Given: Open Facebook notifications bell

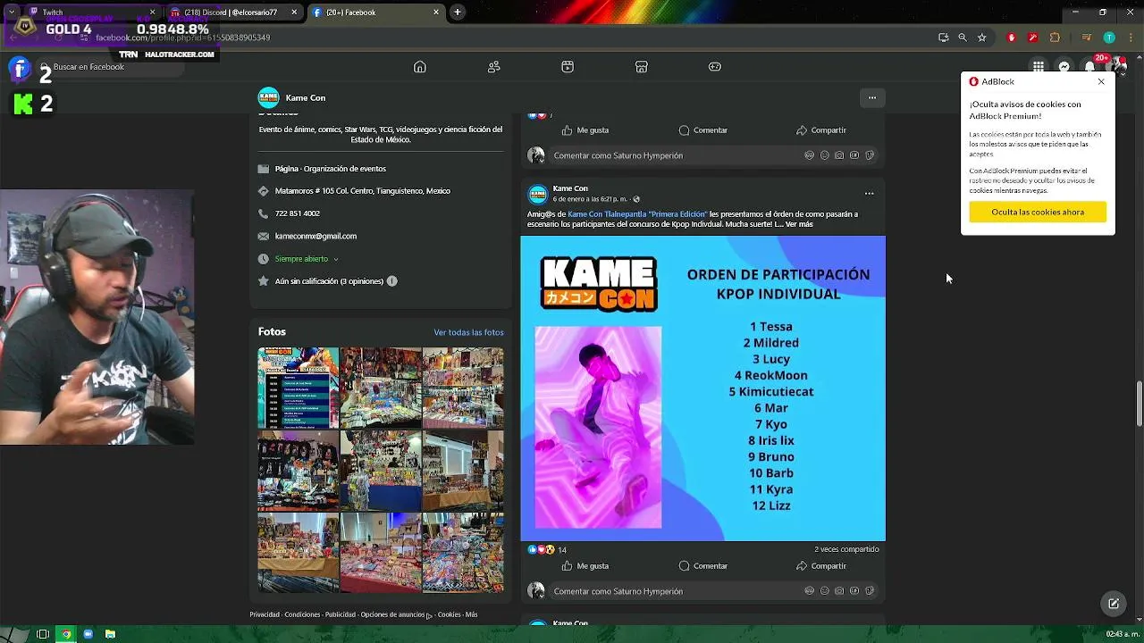Looking at the screenshot, I should [x=1089, y=67].
